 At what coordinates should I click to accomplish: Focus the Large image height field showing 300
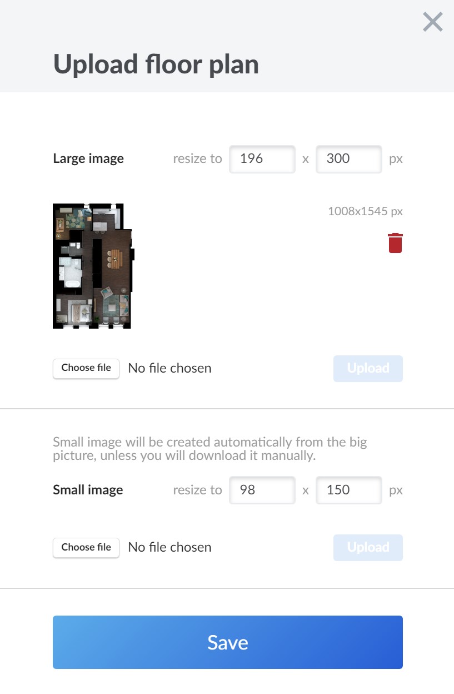[349, 159]
